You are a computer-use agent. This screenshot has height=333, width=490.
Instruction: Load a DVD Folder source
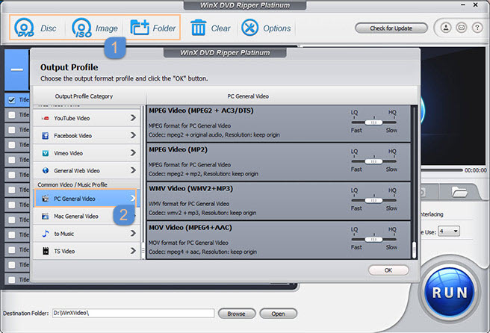(153, 28)
